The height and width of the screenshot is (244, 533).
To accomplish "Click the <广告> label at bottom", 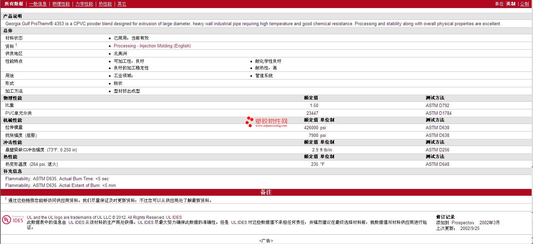I will [x=266, y=241].
